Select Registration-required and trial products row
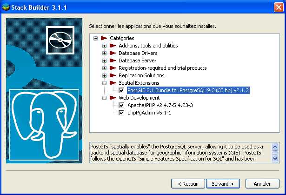 [x=162, y=68]
